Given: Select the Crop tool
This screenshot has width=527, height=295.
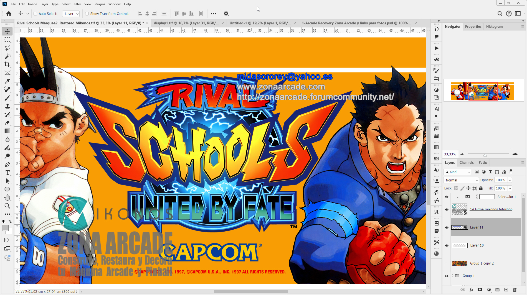Looking at the screenshot, I should 7,65.
